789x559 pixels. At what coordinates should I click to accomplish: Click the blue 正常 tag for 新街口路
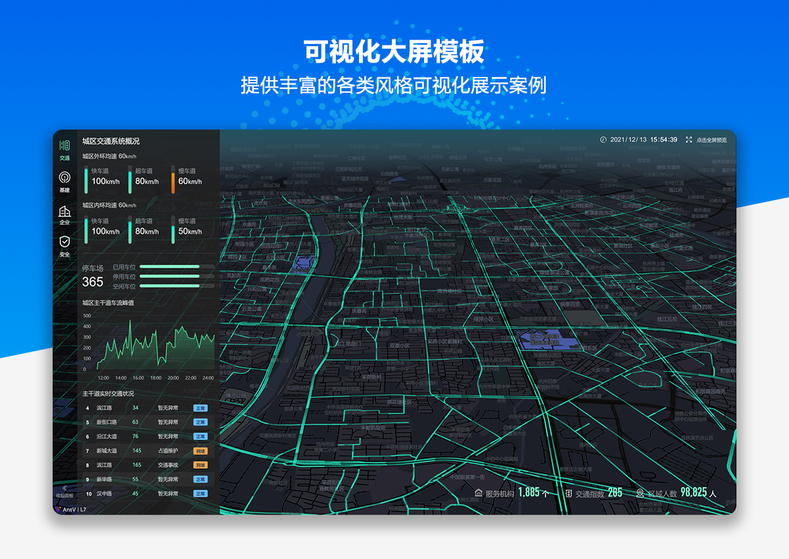click(x=200, y=422)
